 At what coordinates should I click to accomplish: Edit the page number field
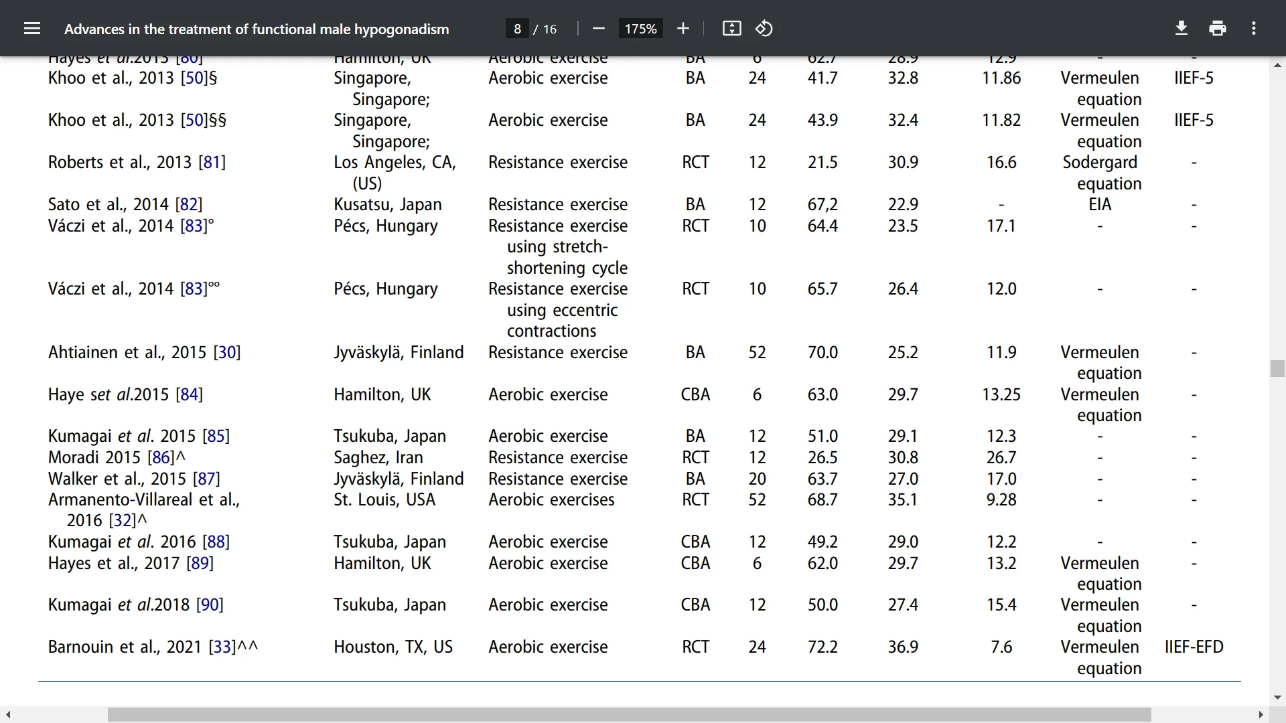coord(517,29)
